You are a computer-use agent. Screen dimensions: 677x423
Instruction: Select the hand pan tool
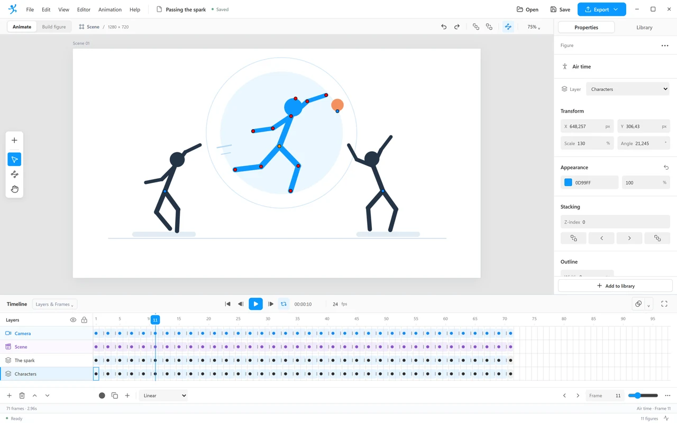tap(14, 189)
